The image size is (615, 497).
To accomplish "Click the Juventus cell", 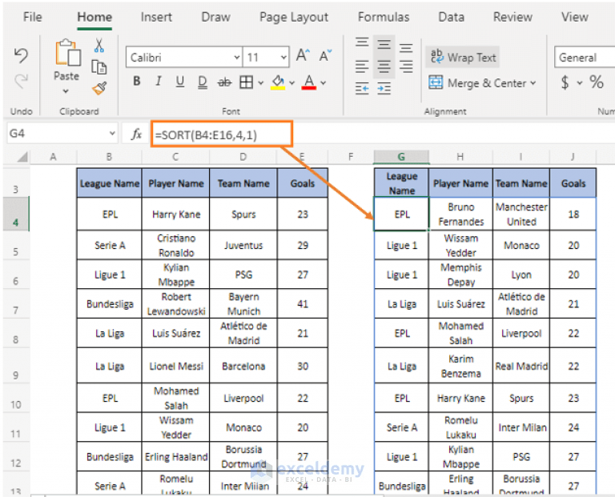I will [x=243, y=246].
